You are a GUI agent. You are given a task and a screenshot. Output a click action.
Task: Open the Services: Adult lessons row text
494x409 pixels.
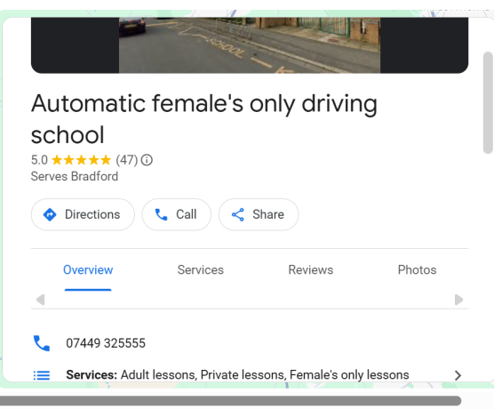tap(237, 375)
